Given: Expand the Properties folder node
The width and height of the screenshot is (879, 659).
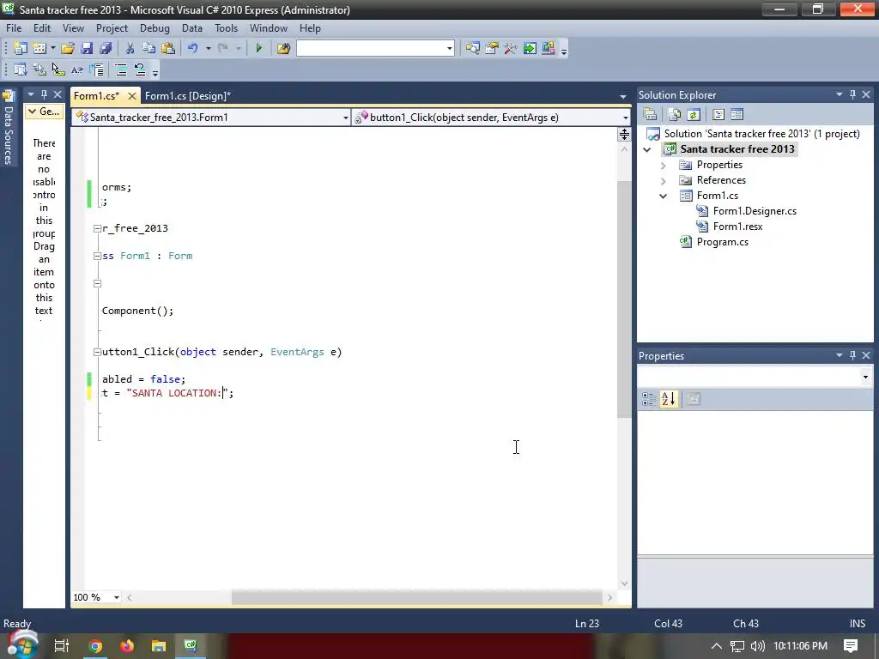Looking at the screenshot, I should click(664, 166).
